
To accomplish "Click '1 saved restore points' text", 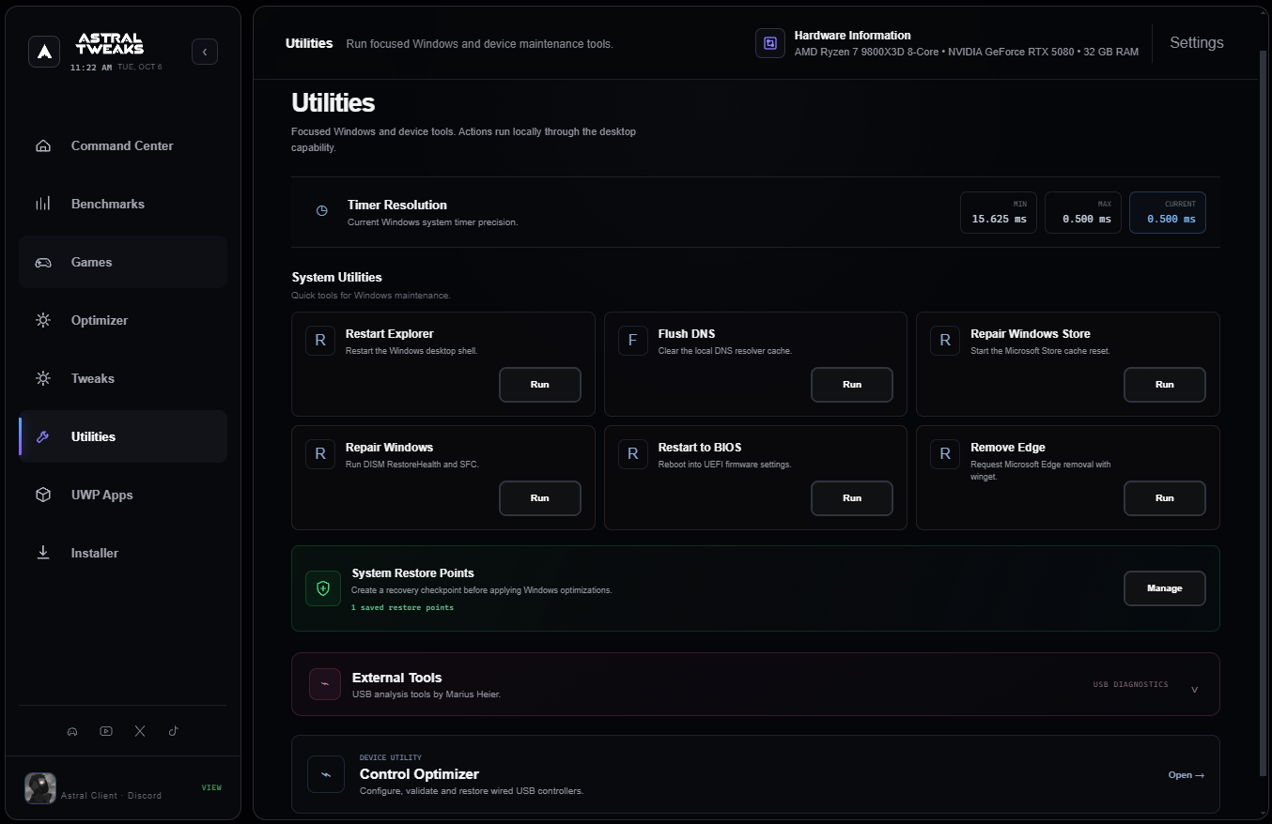I will (x=402, y=608).
